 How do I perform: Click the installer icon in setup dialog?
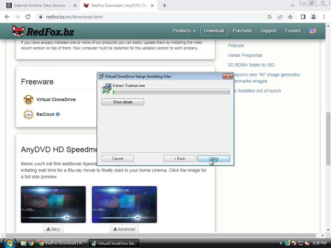point(106,88)
